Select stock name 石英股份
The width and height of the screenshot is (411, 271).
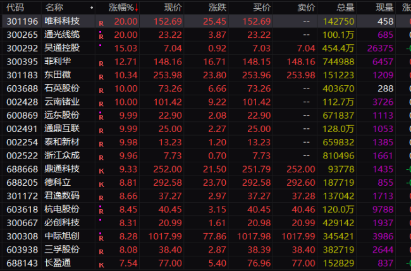[62, 88]
